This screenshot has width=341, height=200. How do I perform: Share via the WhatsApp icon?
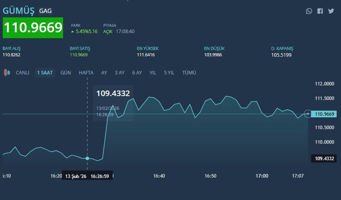309,11
